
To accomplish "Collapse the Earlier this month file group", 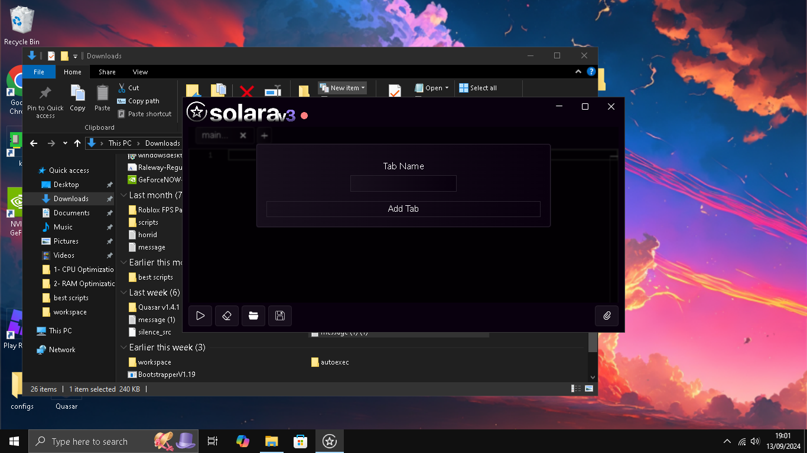I will tap(123, 262).
